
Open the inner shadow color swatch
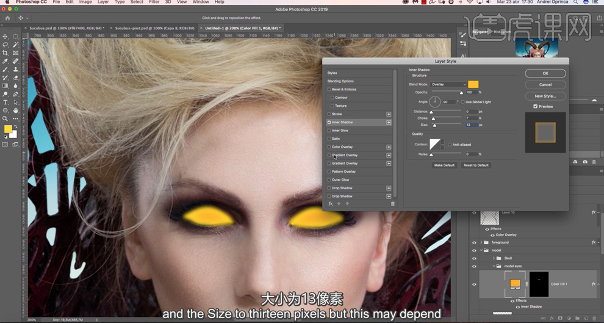pos(473,84)
